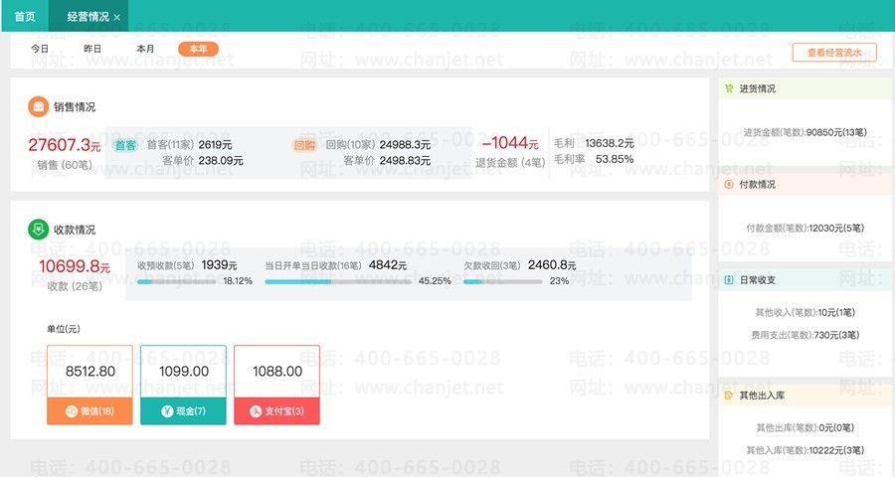Click 退货金额 (4笔) label
Image resolution: width=895 pixels, height=477 pixels.
pos(510,163)
